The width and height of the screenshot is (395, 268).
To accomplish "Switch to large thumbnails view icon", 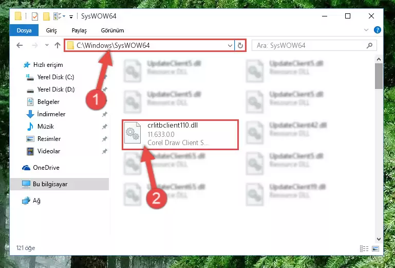I will click(375, 248).
